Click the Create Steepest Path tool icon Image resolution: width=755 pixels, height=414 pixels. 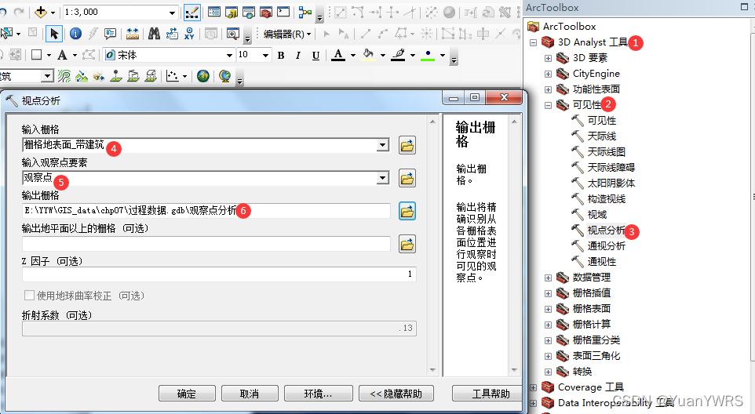coord(82,76)
